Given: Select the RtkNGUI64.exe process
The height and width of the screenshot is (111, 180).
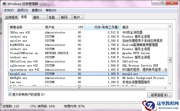Looking at the screenshot, I should click(88, 45).
